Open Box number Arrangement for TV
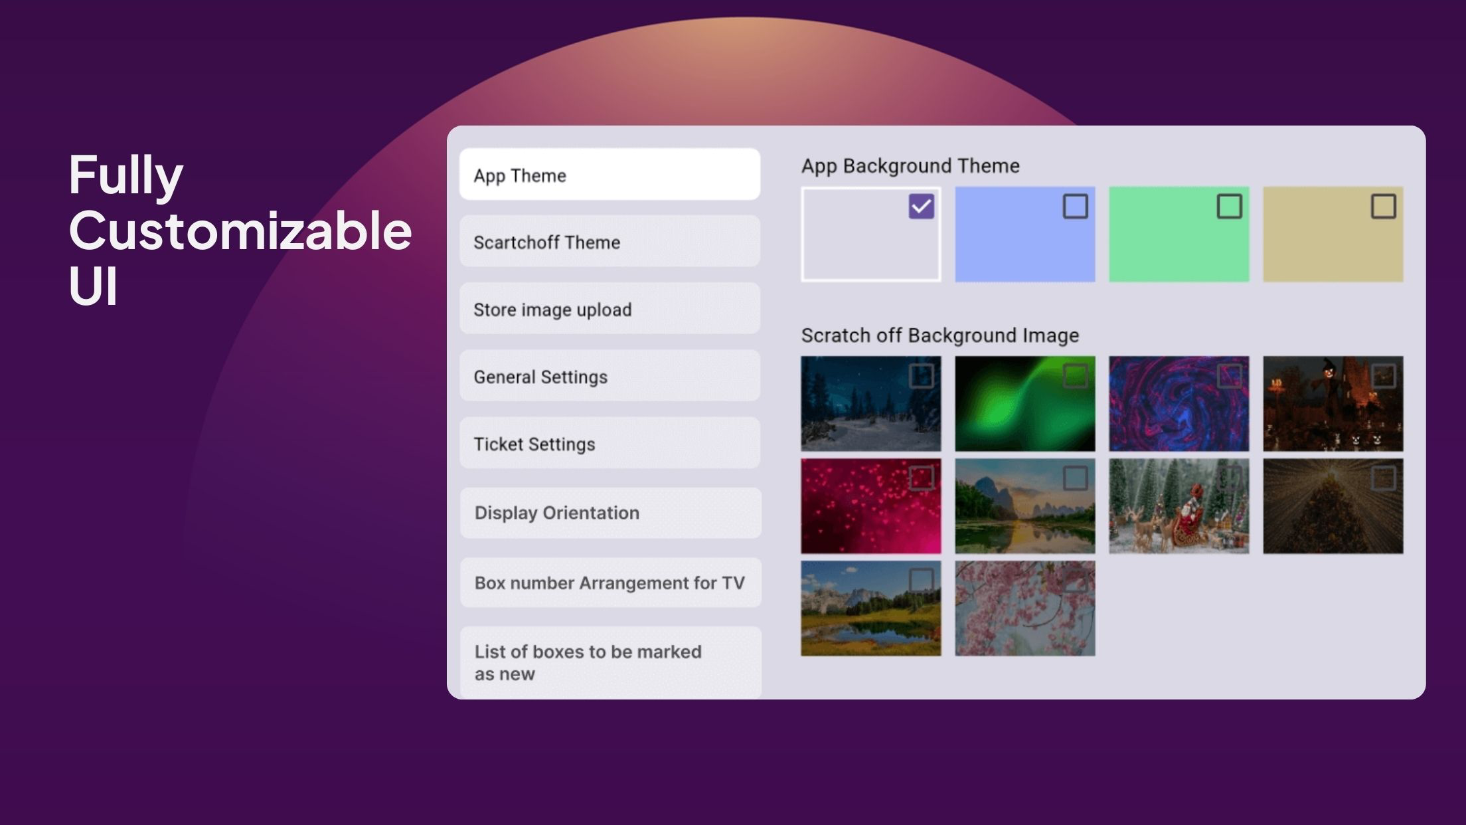The image size is (1466, 825). [x=610, y=583]
